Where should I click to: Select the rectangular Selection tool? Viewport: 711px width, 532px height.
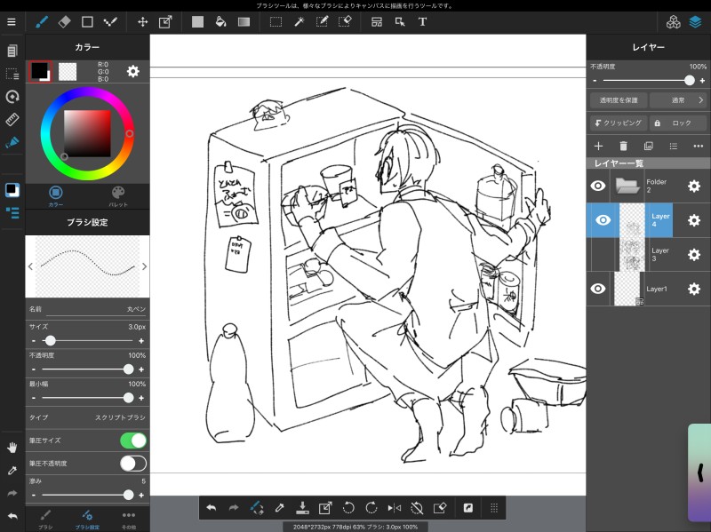pos(276,21)
